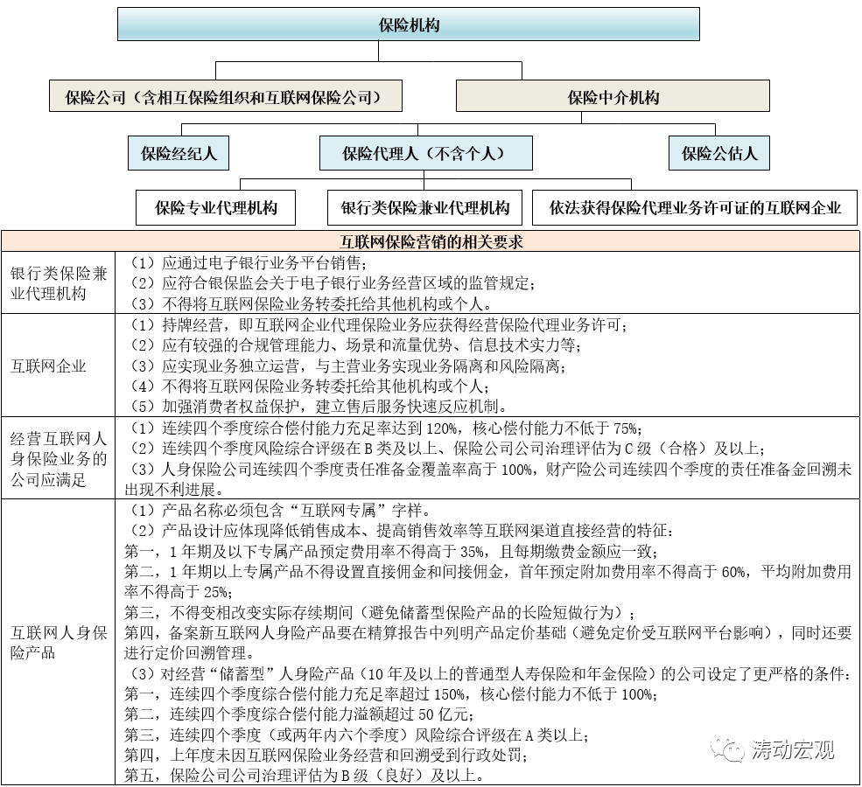Select the line 应通过电子银行业务平台销售
The image size is (862, 787).
point(245,263)
